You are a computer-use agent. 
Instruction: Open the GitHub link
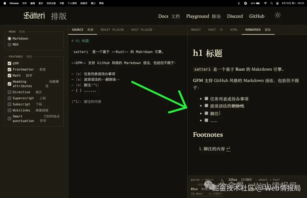(257, 16)
